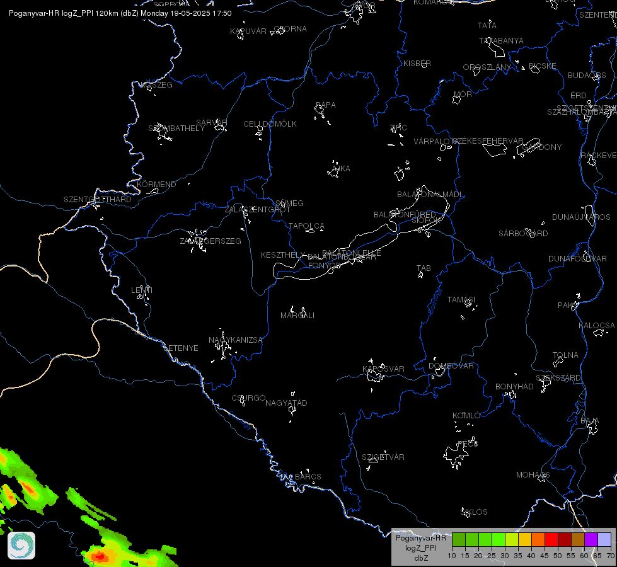Click the KŐSZEG city label

click(x=156, y=84)
